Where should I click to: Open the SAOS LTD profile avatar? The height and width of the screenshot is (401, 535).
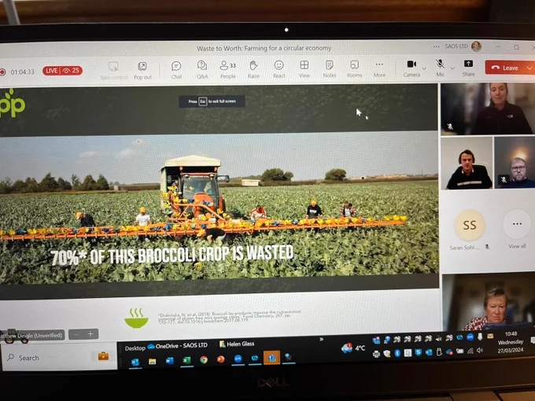click(x=476, y=46)
